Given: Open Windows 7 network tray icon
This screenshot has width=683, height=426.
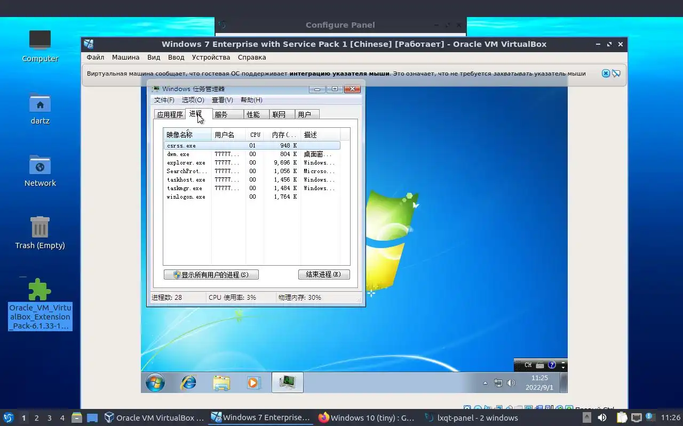Looking at the screenshot, I should pyautogui.click(x=498, y=383).
